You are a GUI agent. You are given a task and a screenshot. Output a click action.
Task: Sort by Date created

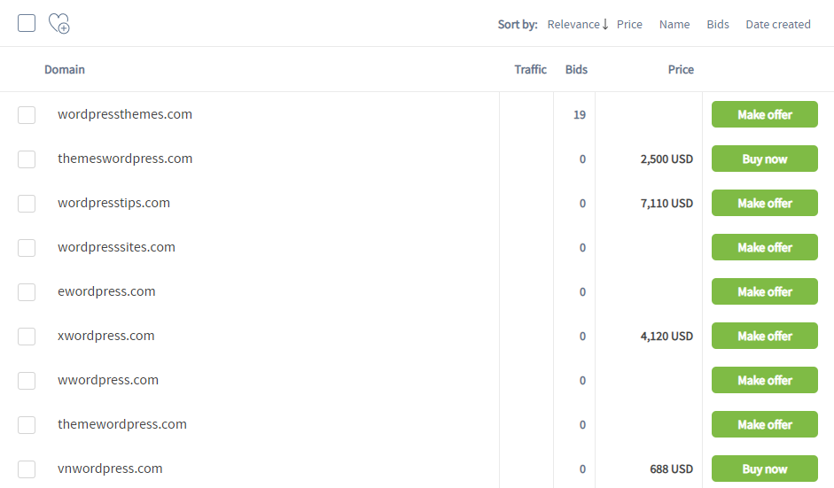click(x=778, y=25)
